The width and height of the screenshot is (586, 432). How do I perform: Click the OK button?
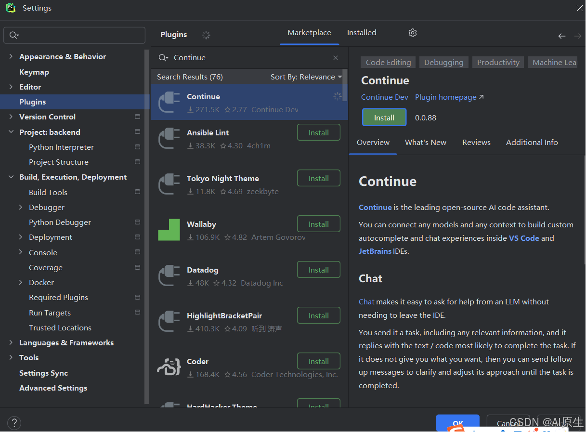tap(457, 423)
